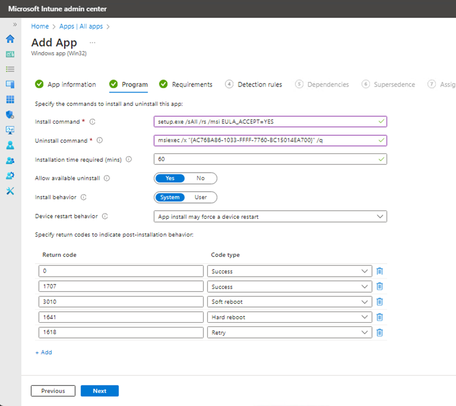
Task: Delete return code 0 row
Action: [x=380, y=271]
